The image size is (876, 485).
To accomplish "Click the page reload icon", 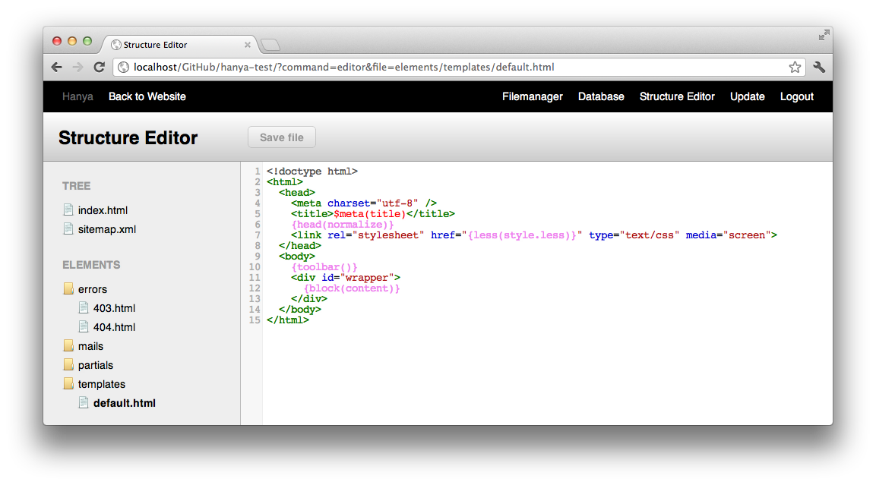I will click(x=99, y=67).
